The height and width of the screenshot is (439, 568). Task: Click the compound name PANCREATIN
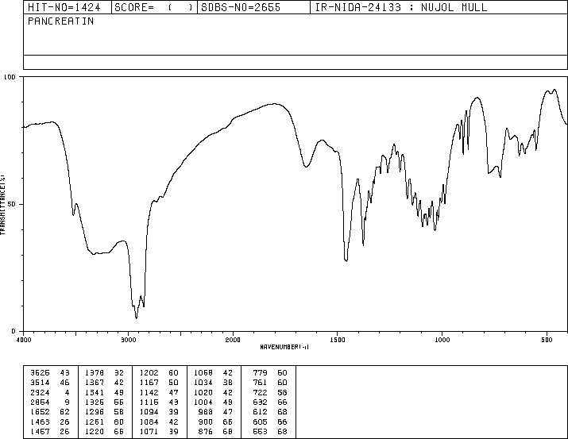[x=61, y=21]
